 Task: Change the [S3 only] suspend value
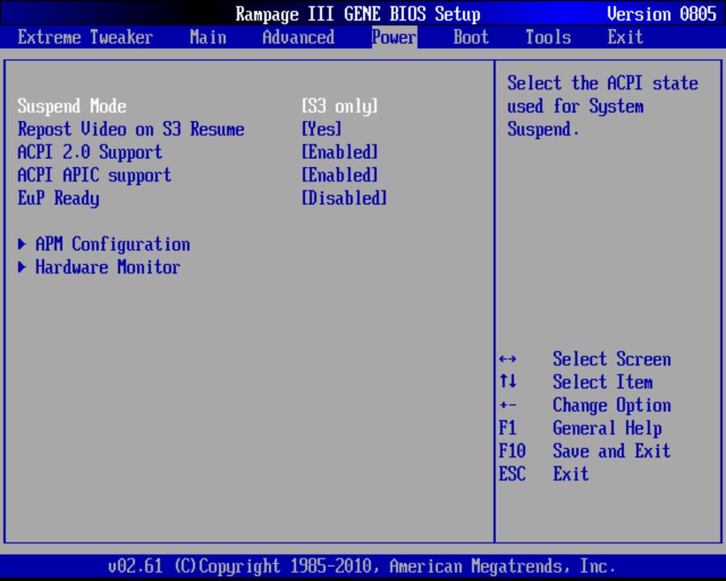[340, 106]
